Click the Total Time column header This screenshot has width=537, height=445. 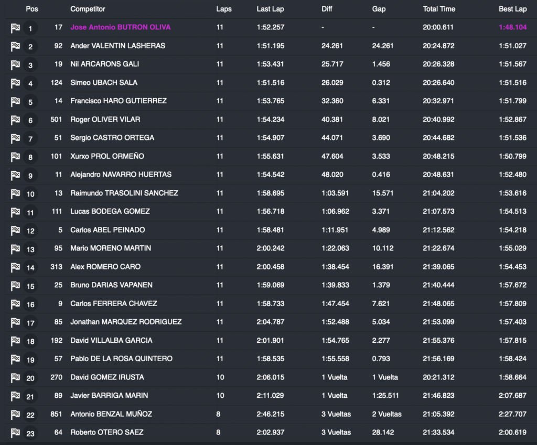439,9
